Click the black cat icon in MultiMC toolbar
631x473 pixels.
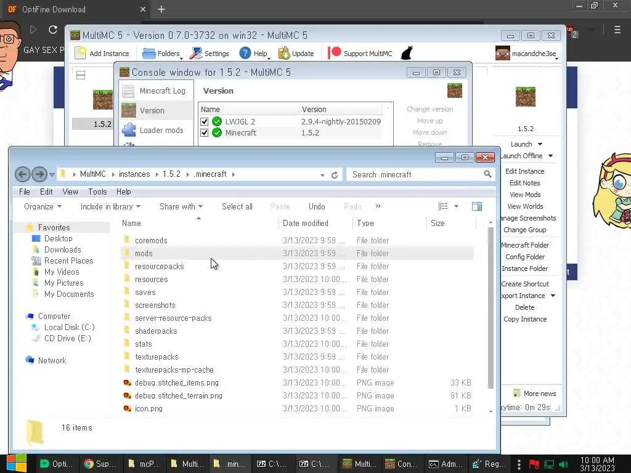[x=407, y=53]
